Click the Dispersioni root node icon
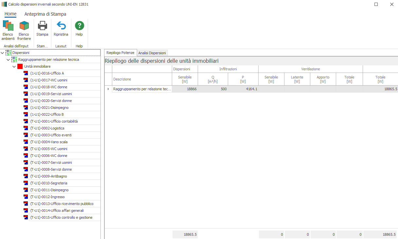 [x=9, y=53]
